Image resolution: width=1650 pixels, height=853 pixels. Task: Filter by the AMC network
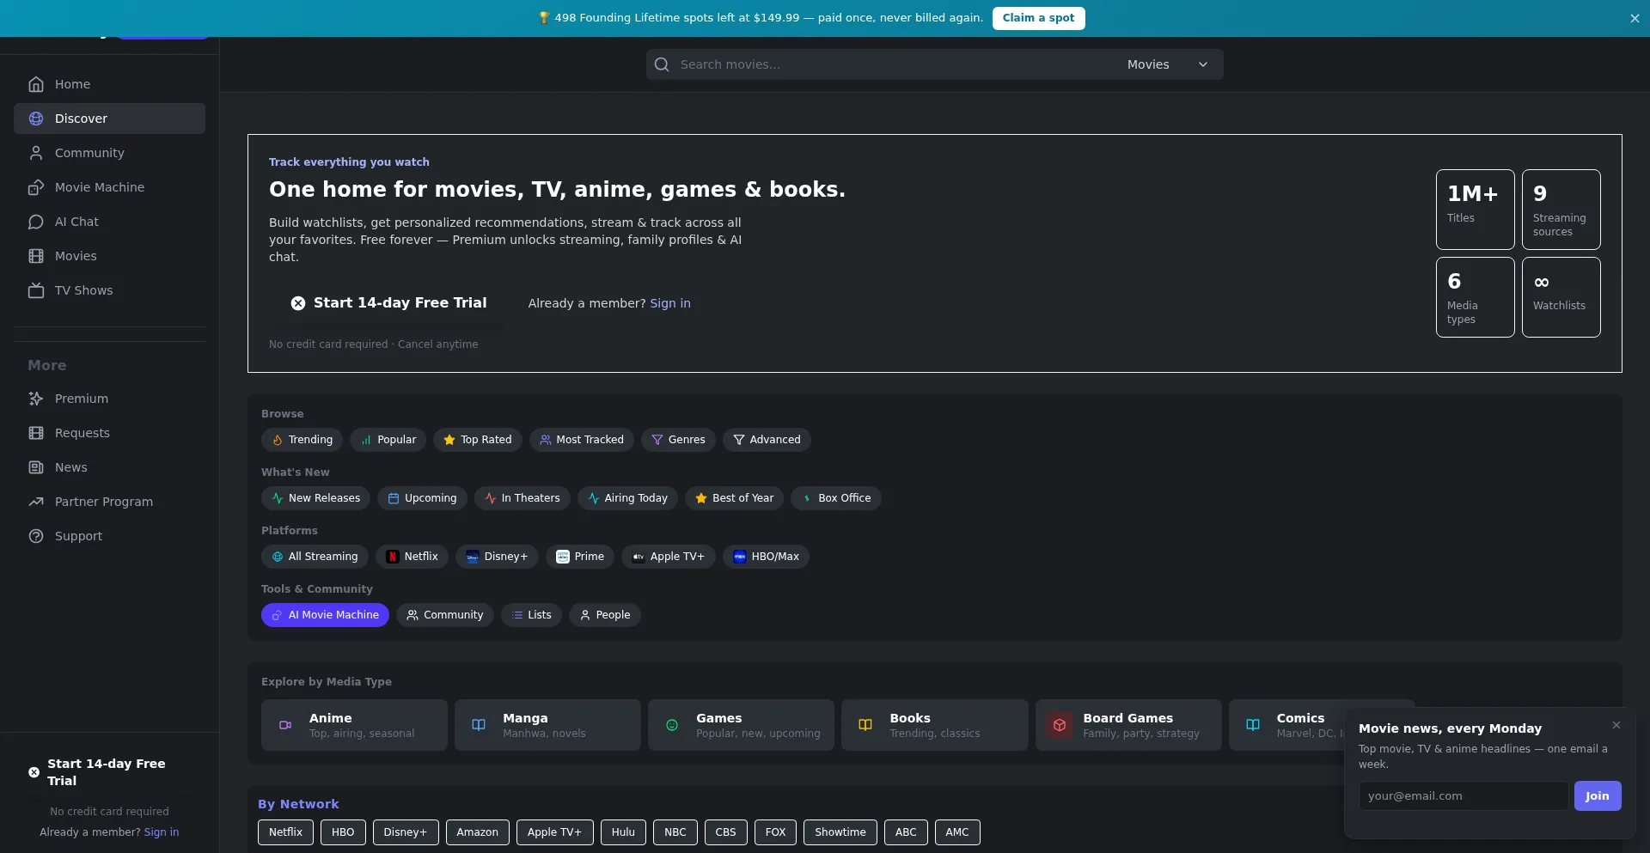pos(957,832)
